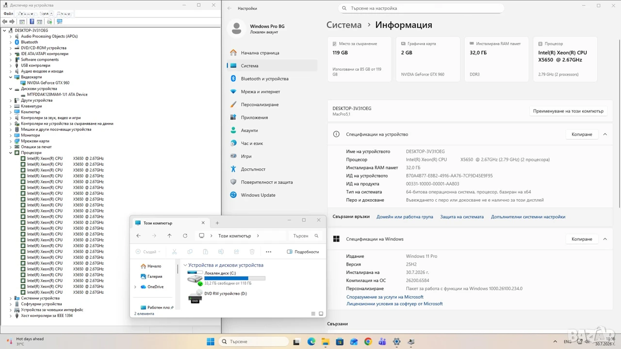Screen dimensions: 621x349
Task: Show hidden system tray icons
Action: click(x=556, y=342)
